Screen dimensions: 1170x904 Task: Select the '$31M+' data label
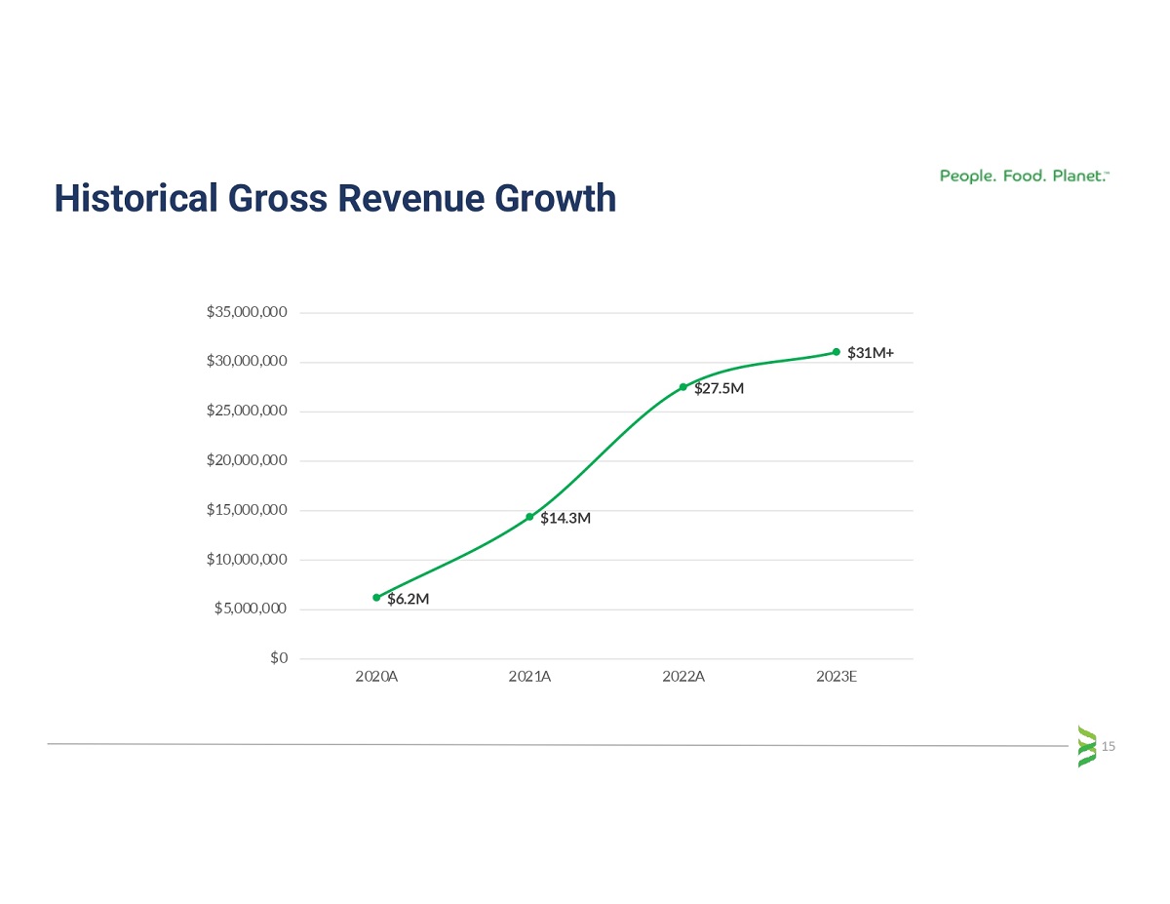pos(871,352)
